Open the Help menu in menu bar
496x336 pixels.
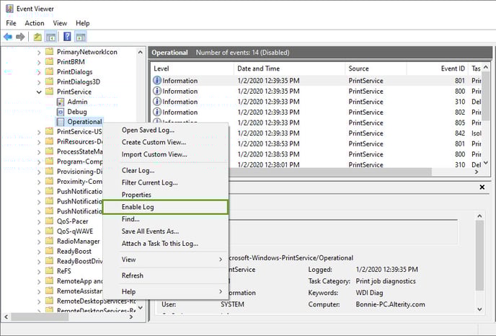[x=83, y=23]
